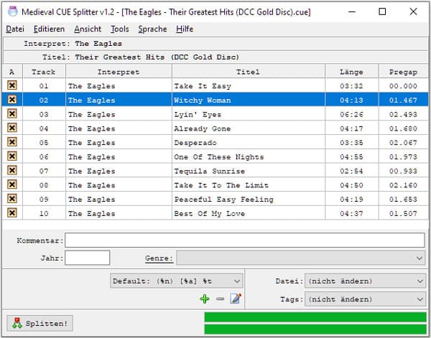Open the Editieren menu
This screenshot has height=338, width=431.
coord(49,29)
